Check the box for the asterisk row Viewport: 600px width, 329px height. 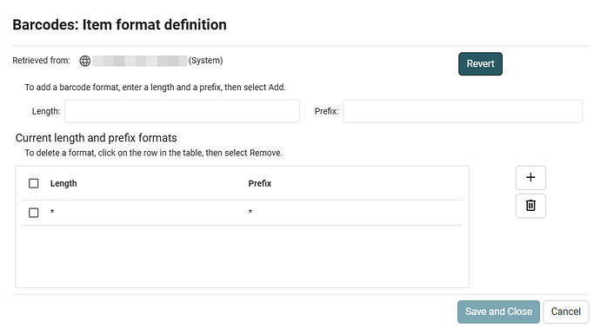pos(34,213)
